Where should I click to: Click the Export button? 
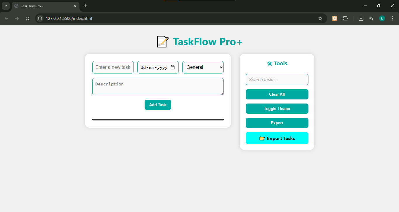point(277,123)
